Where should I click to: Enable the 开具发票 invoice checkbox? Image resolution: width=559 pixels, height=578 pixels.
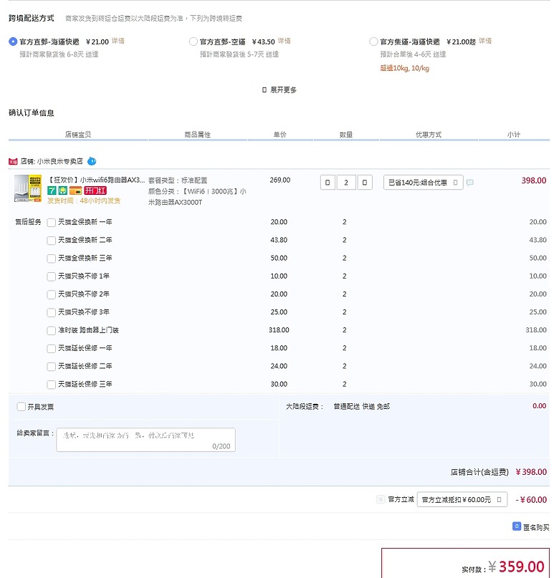pos(21,407)
